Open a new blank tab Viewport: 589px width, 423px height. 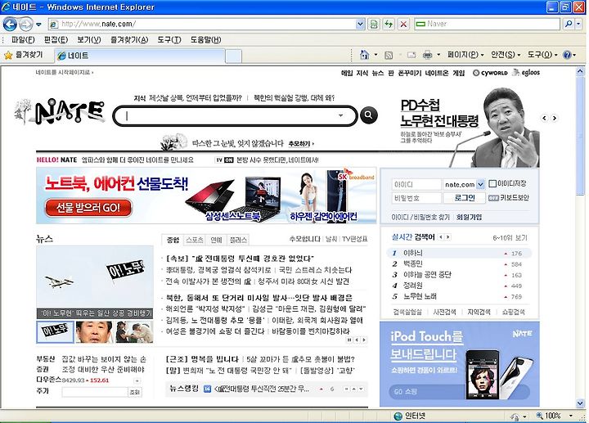pos(233,56)
